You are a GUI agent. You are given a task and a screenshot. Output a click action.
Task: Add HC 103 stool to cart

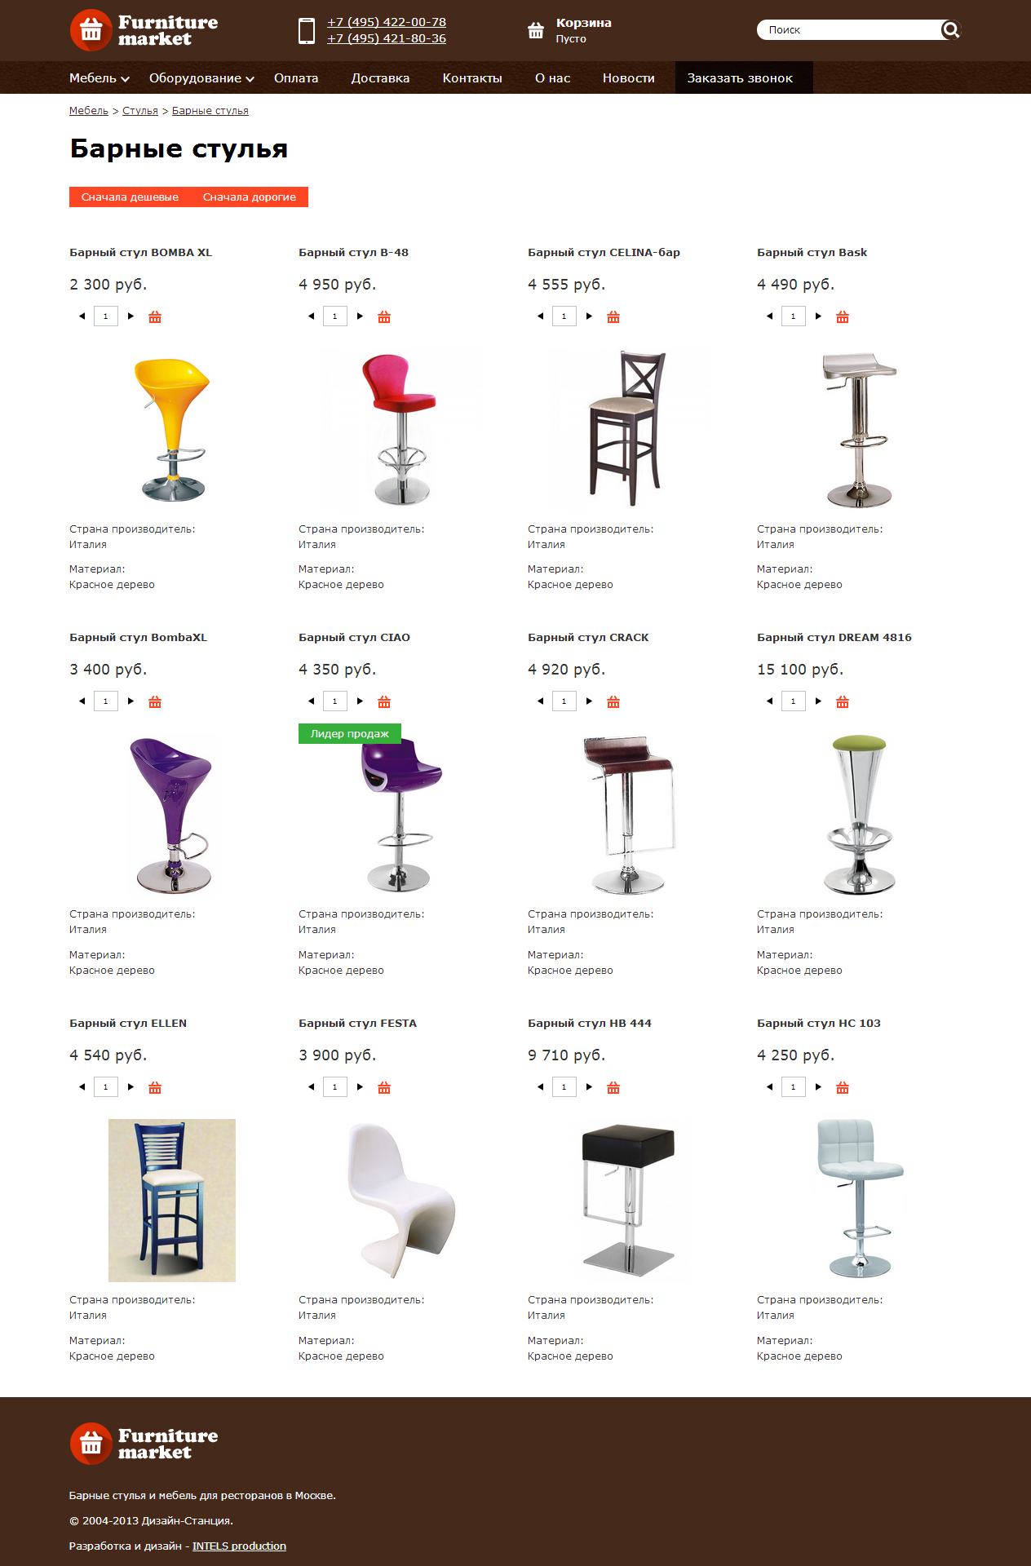click(x=843, y=1087)
